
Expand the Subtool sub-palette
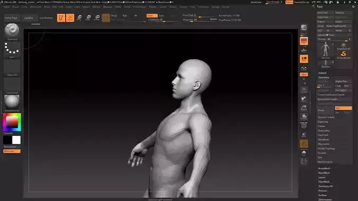coord(322,73)
